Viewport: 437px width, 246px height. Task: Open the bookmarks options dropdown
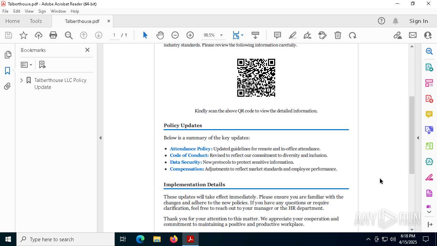point(26,65)
